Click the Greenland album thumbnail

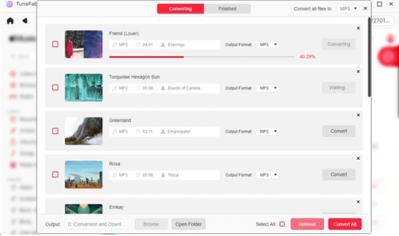tap(84, 131)
